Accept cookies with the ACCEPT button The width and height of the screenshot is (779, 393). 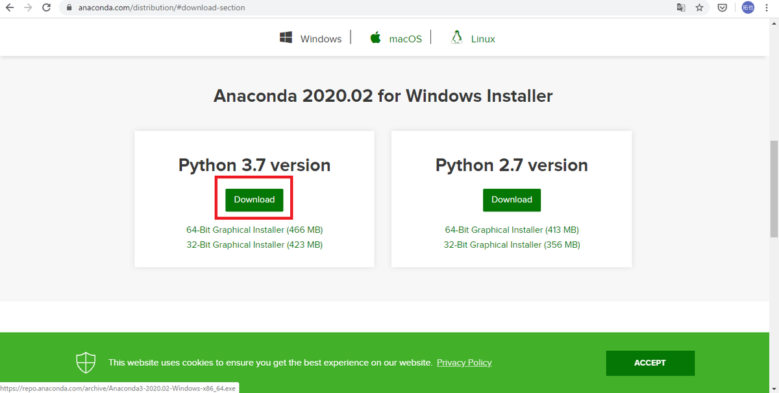tap(650, 363)
